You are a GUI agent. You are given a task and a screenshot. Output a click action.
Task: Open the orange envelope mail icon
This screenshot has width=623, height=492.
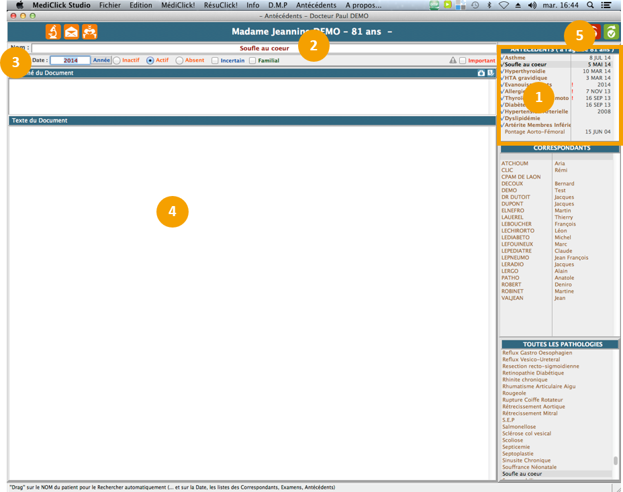pos(71,32)
